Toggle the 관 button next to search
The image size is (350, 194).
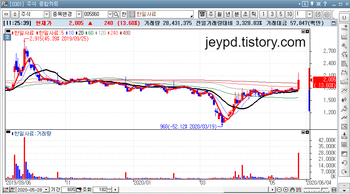pos(124,14)
